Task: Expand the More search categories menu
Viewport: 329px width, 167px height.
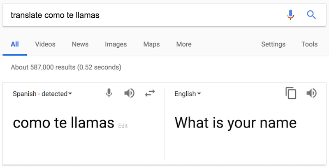Action: pyautogui.click(x=183, y=44)
